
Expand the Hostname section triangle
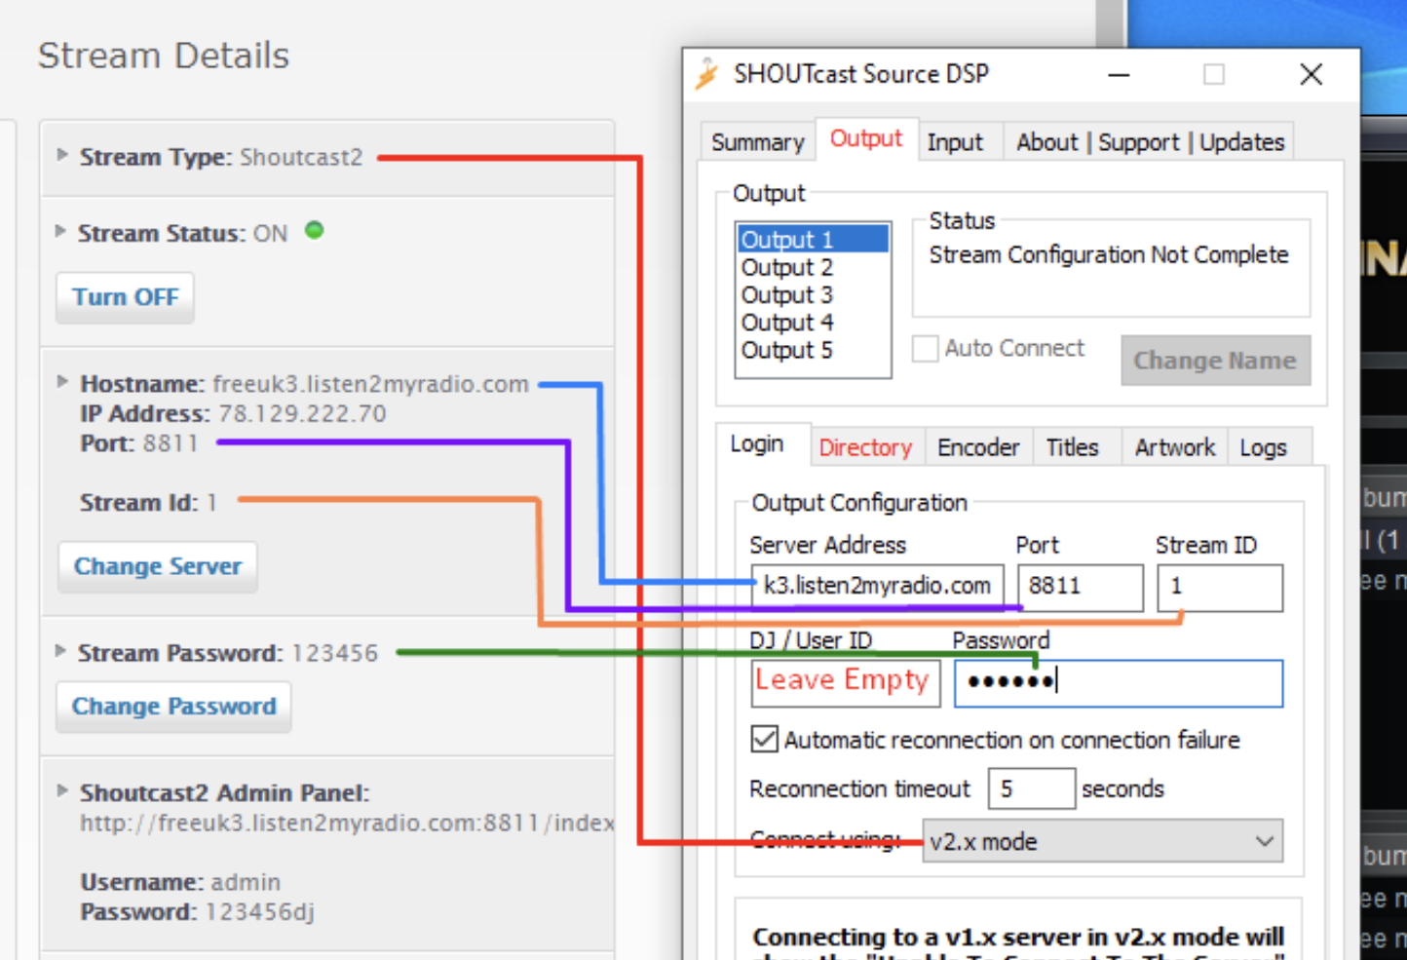[62, 382]
